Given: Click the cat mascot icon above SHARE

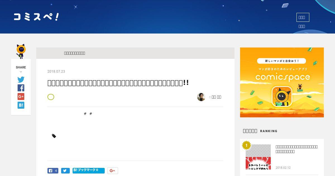Looking at the screenshot, I should pyautogui.click(x=21, y=51).
